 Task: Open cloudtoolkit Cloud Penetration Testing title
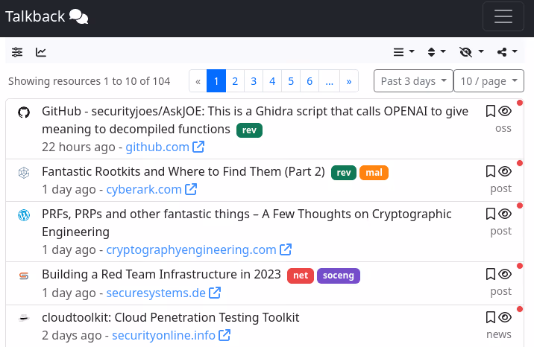point(171,317)
